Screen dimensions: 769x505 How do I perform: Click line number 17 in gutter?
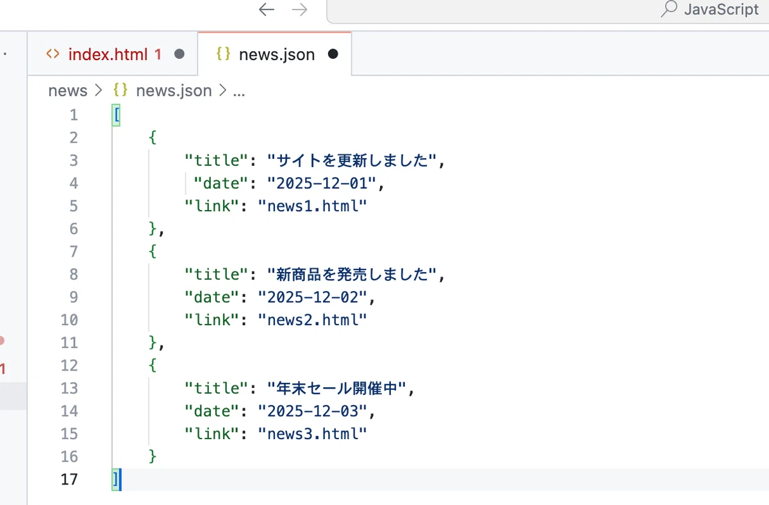click(69, 479)
